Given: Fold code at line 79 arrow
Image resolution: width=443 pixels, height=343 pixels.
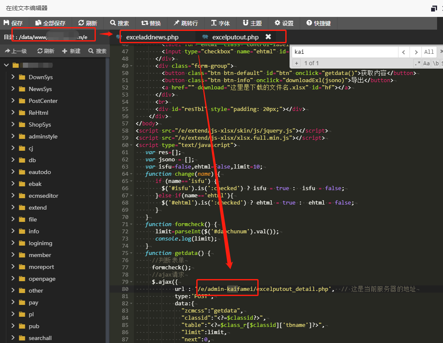Looking at the screenshot, I should click(131, 282).
